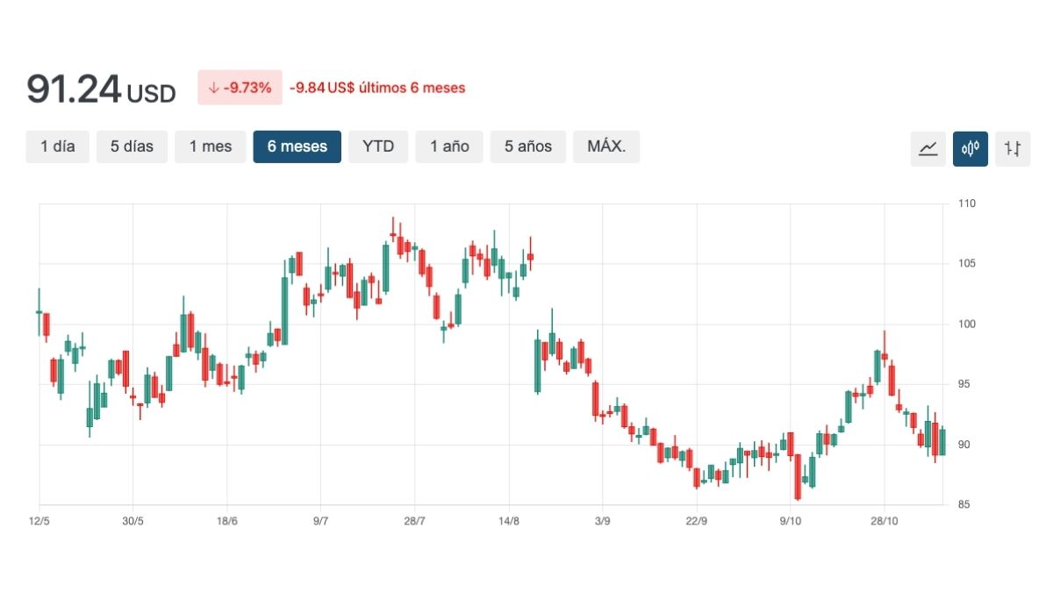
Task: Switch to the line chart view
Action: coord(928,148)
